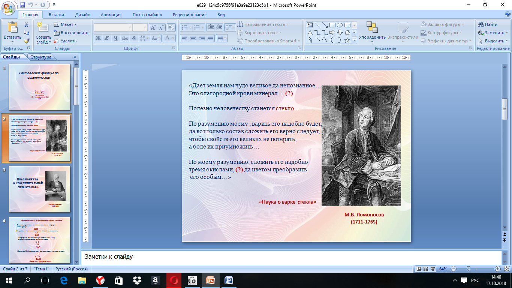Viewport: 512px width, 288px height.
Task: Expand the shapes gallery More arrow
Action: (354, 40)
